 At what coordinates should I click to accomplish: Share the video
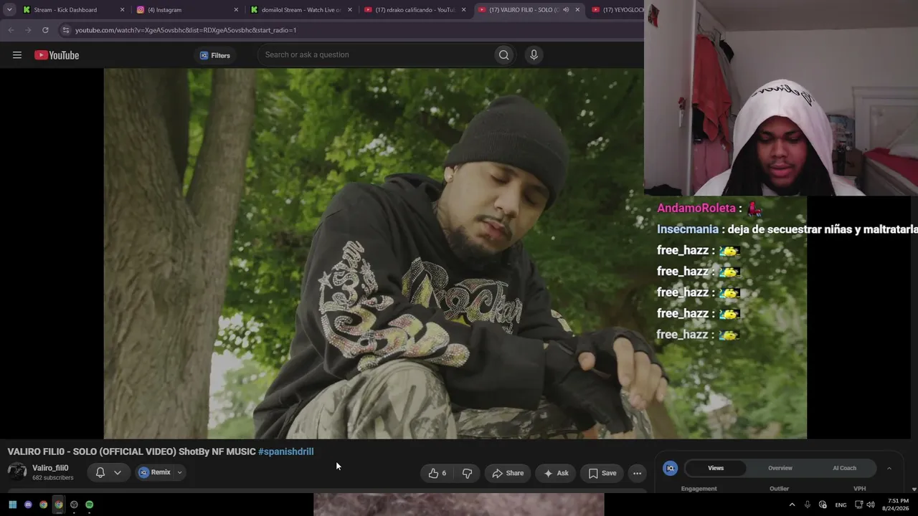click(508, 473)
